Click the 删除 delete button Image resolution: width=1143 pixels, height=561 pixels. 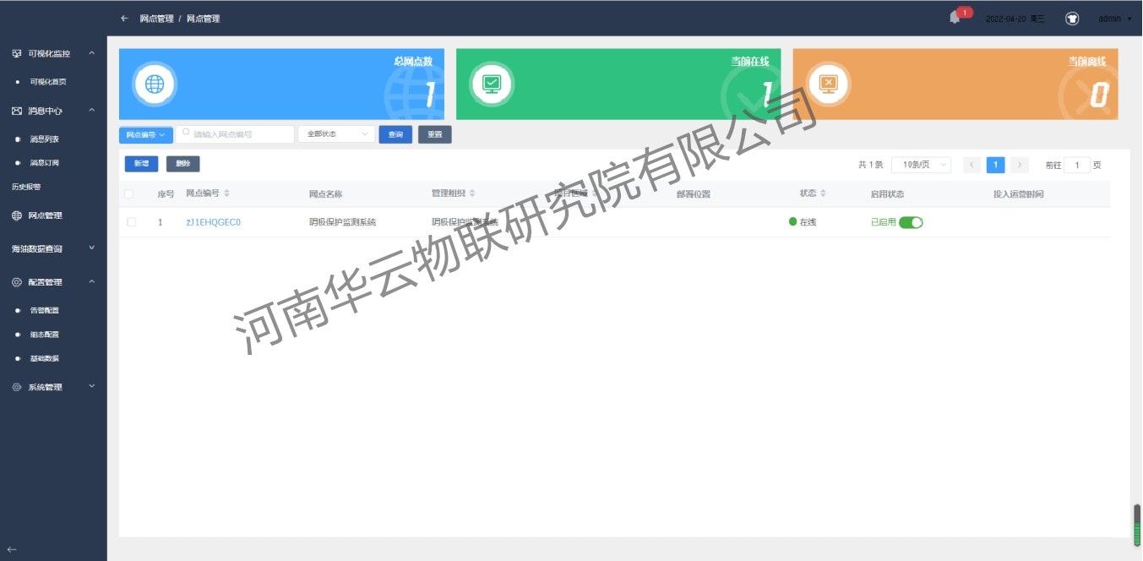tap(183, 164)
